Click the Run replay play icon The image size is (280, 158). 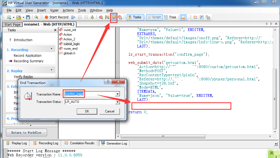(x=73, y=17)
